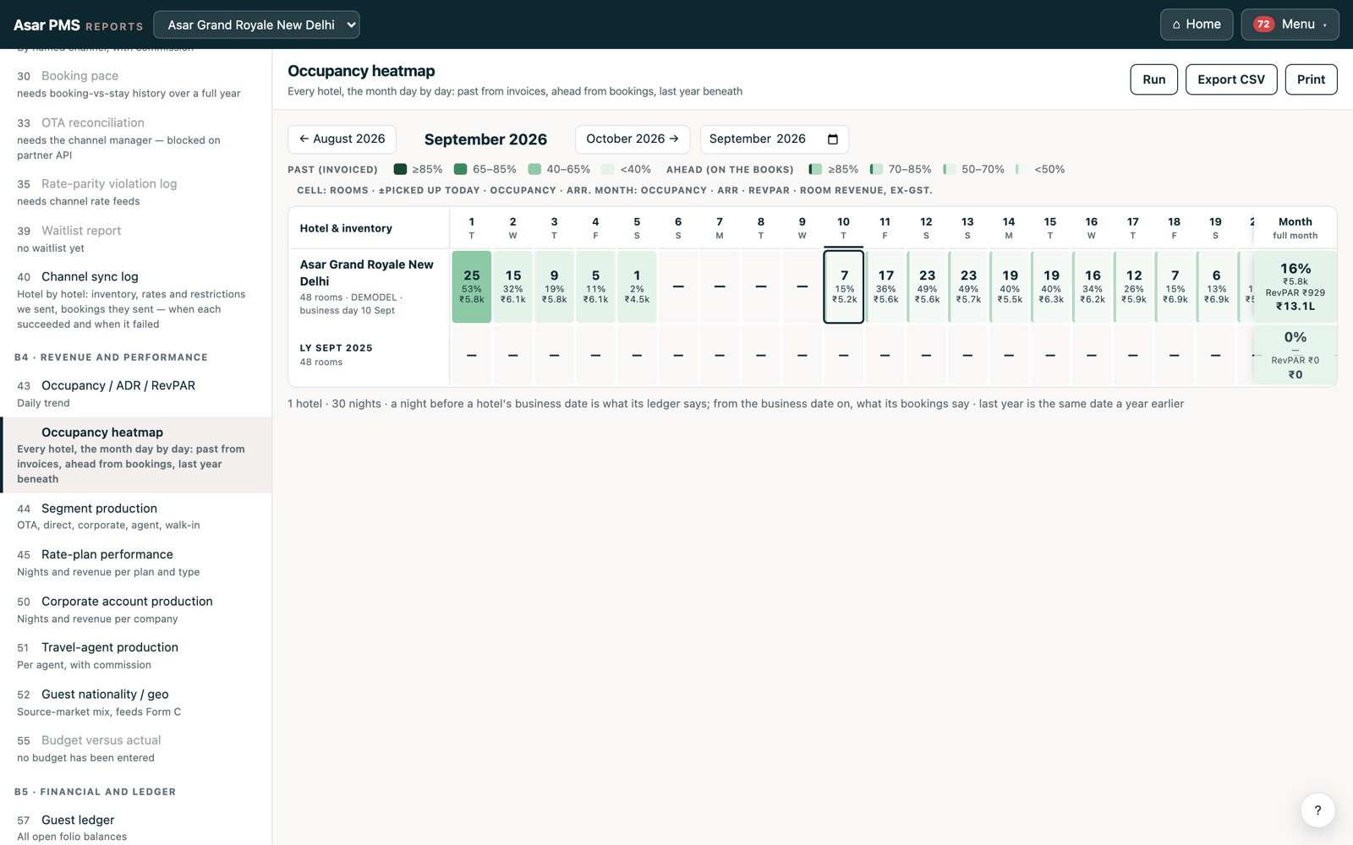Screen dimensions: 1353x845
Task: Select the 65–85% past invoiced color swatch
Action: point(460,169)
